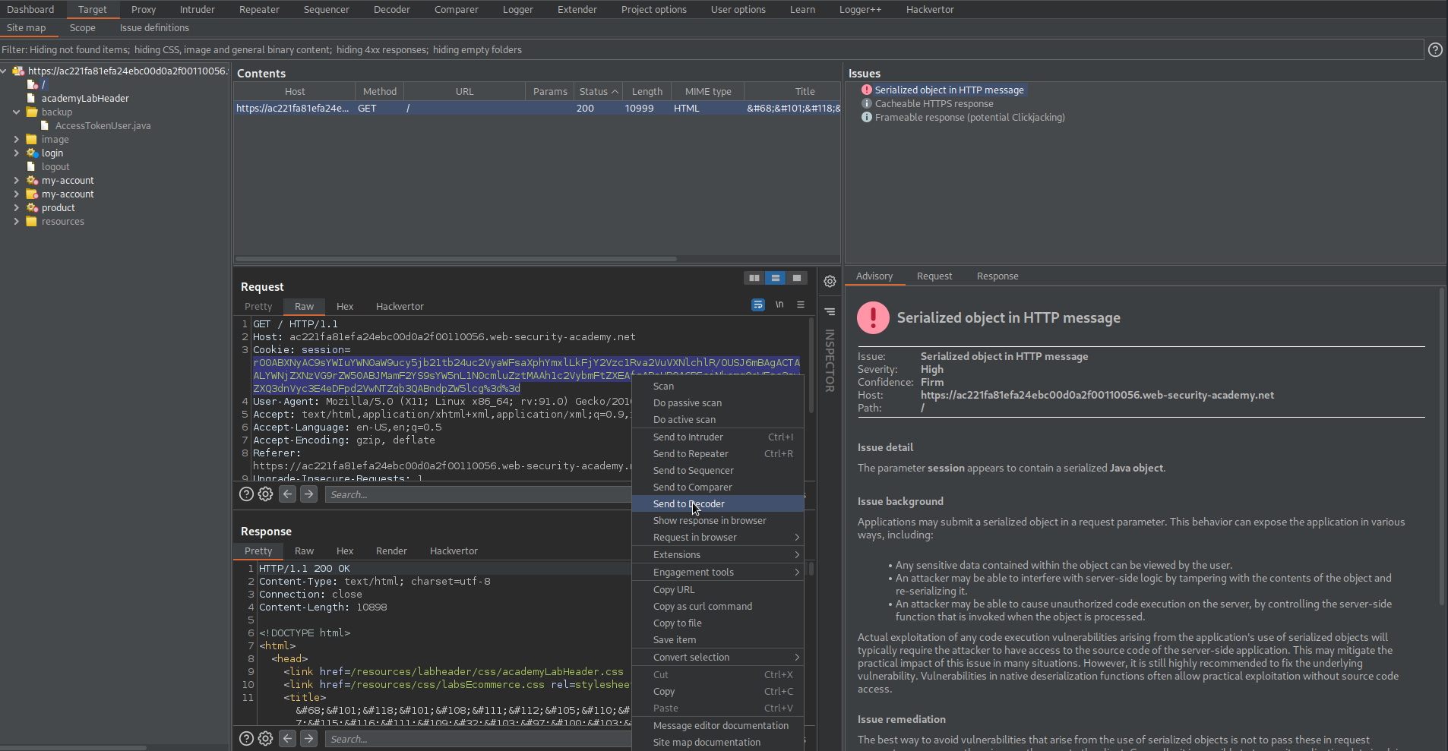This screenshot has width=1448, height=751.
Task: Open Inspector settings gear icon
Action: pos(830,281)
